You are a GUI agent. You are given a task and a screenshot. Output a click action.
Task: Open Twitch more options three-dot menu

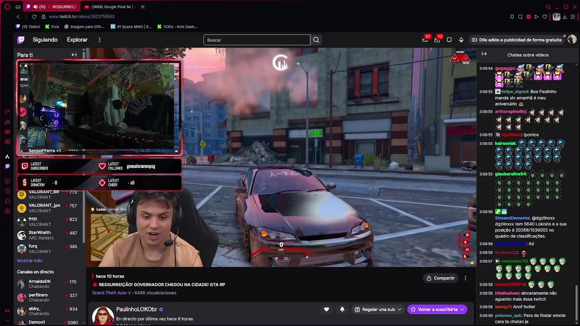(x=100, y=40)
